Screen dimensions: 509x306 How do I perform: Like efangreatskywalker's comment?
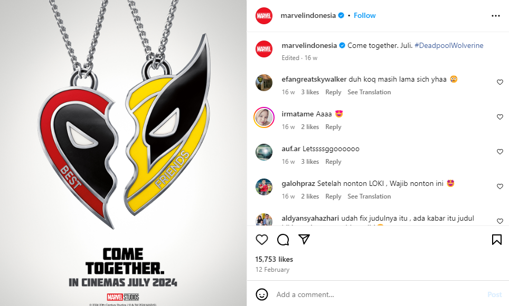pos(500,82)
